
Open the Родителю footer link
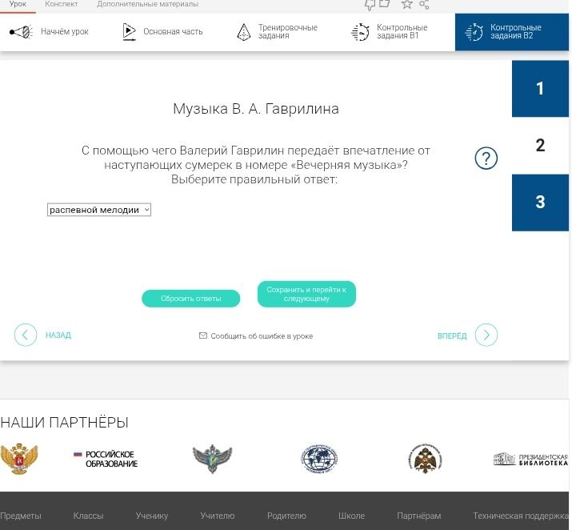[x=286, y=516]
